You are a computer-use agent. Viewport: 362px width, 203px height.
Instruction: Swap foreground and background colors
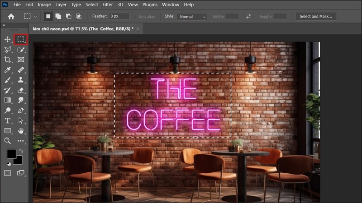pyautogui.click(x=21, y=151)
